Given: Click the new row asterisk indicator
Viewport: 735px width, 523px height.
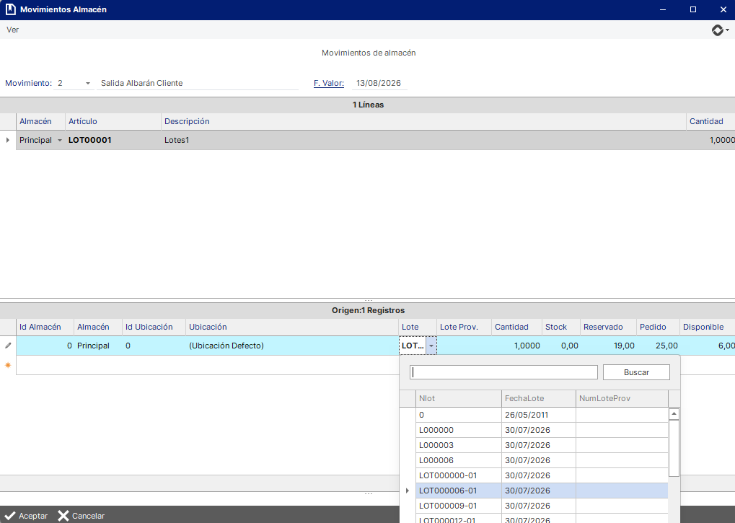Looking at the screenshot, I should 8,365.
